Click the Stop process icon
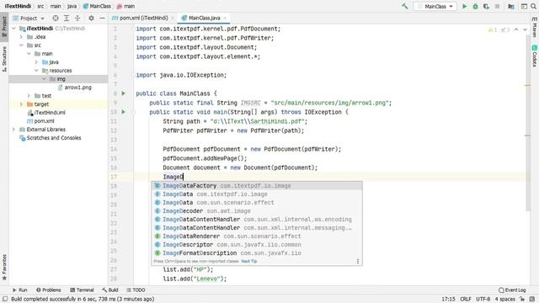This screenshot has height=303, width=539. [497, 6]
